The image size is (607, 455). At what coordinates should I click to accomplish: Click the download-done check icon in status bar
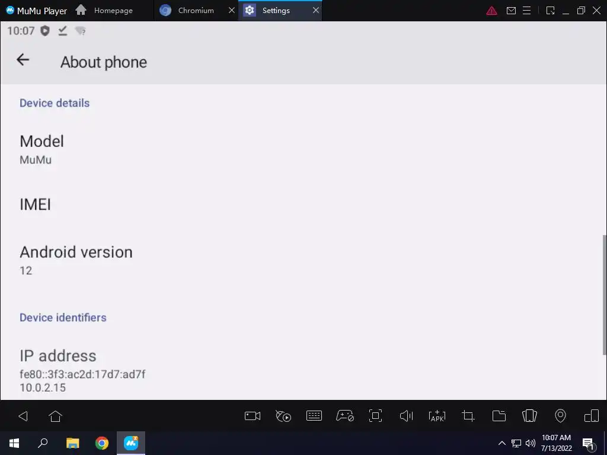coord(63,31)
